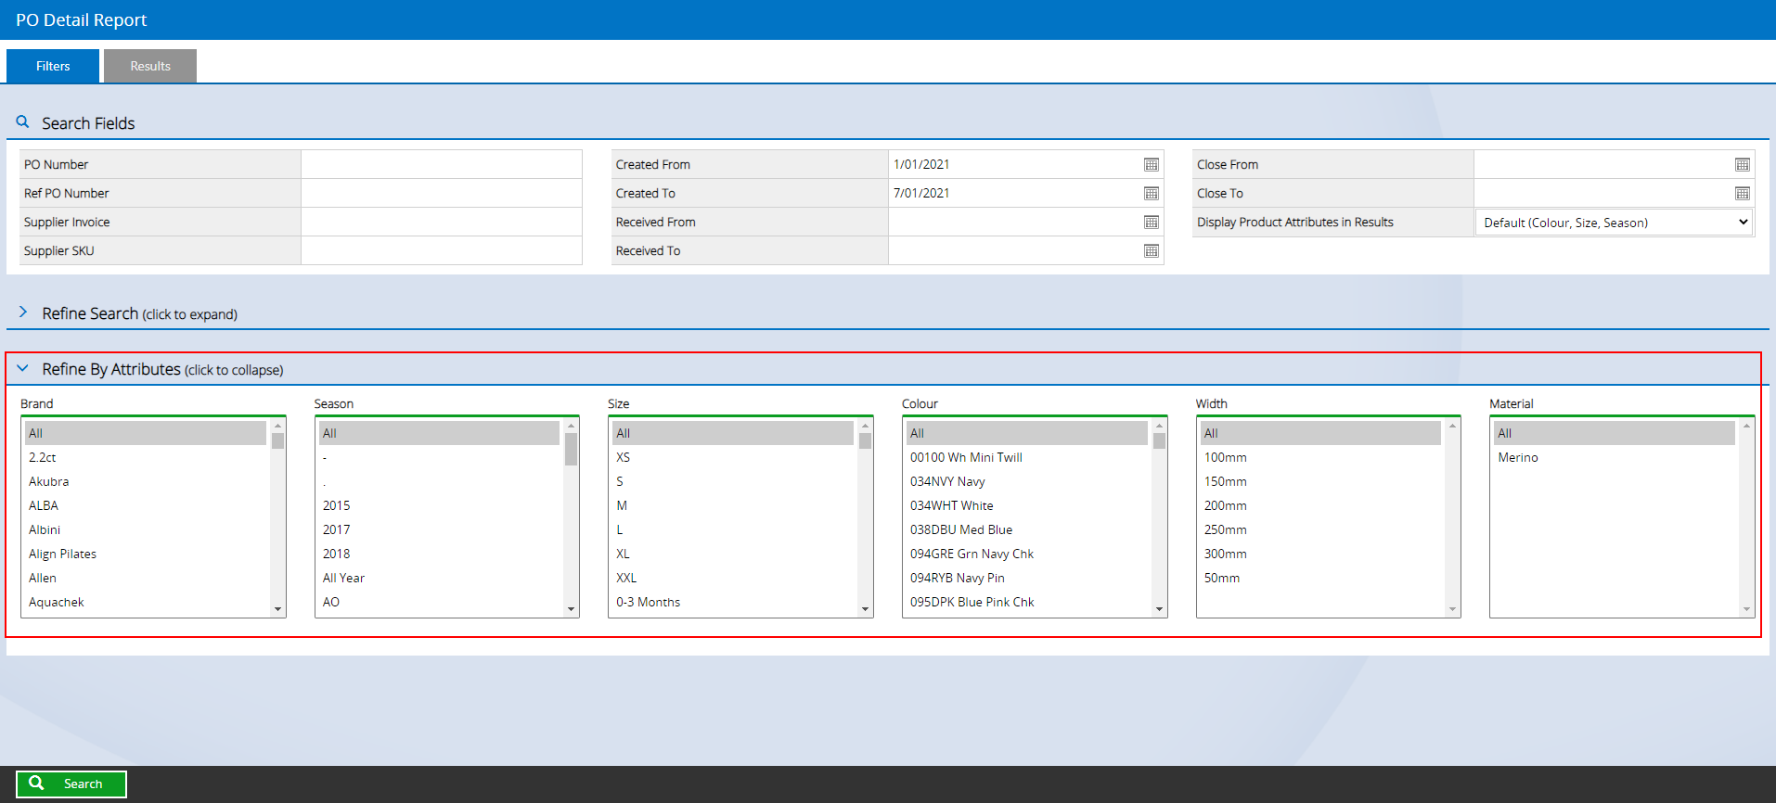Viewport: 1776px width, 803px height.
Task: Select 50mm in the Width list
Action: pyautogui.click(x=1320, y=578)
